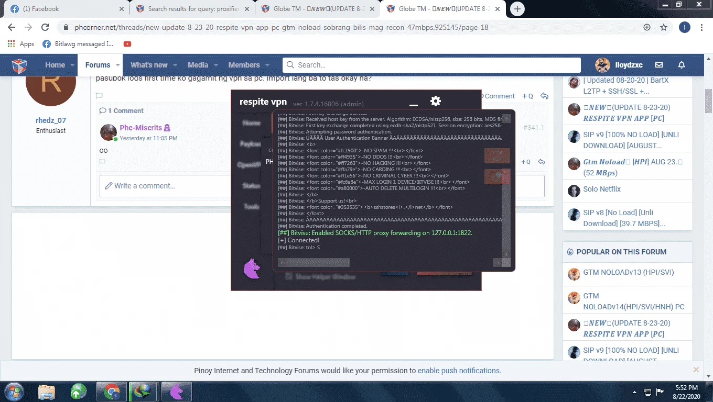Click the forum Search field
Screen dimensions: 713x402
coord(431,65)
